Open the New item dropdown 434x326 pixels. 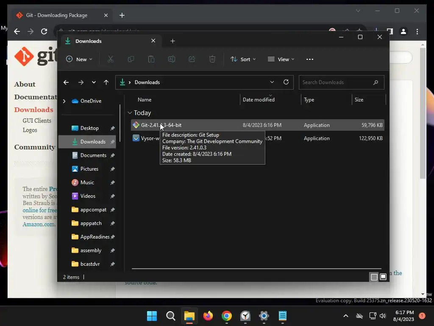click(x=79, y=59)
